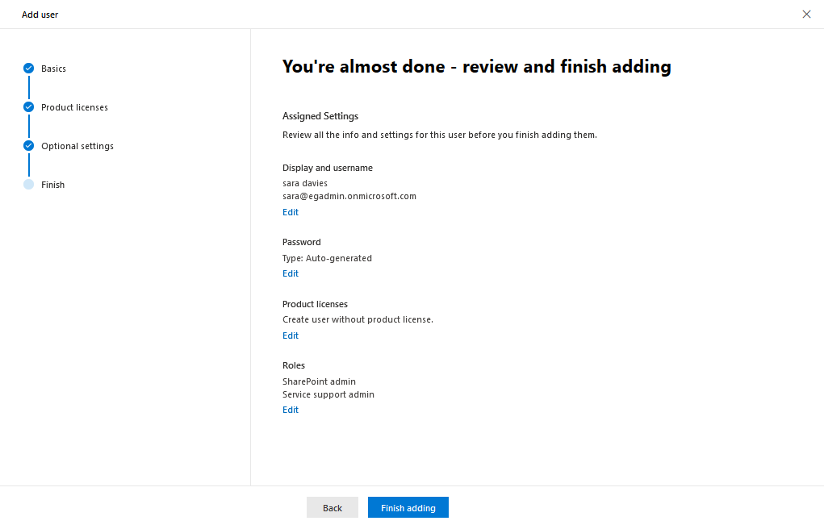
Task: Click the Finish step circle indicator
Action: pyautogui.click(x=29, y=185)
